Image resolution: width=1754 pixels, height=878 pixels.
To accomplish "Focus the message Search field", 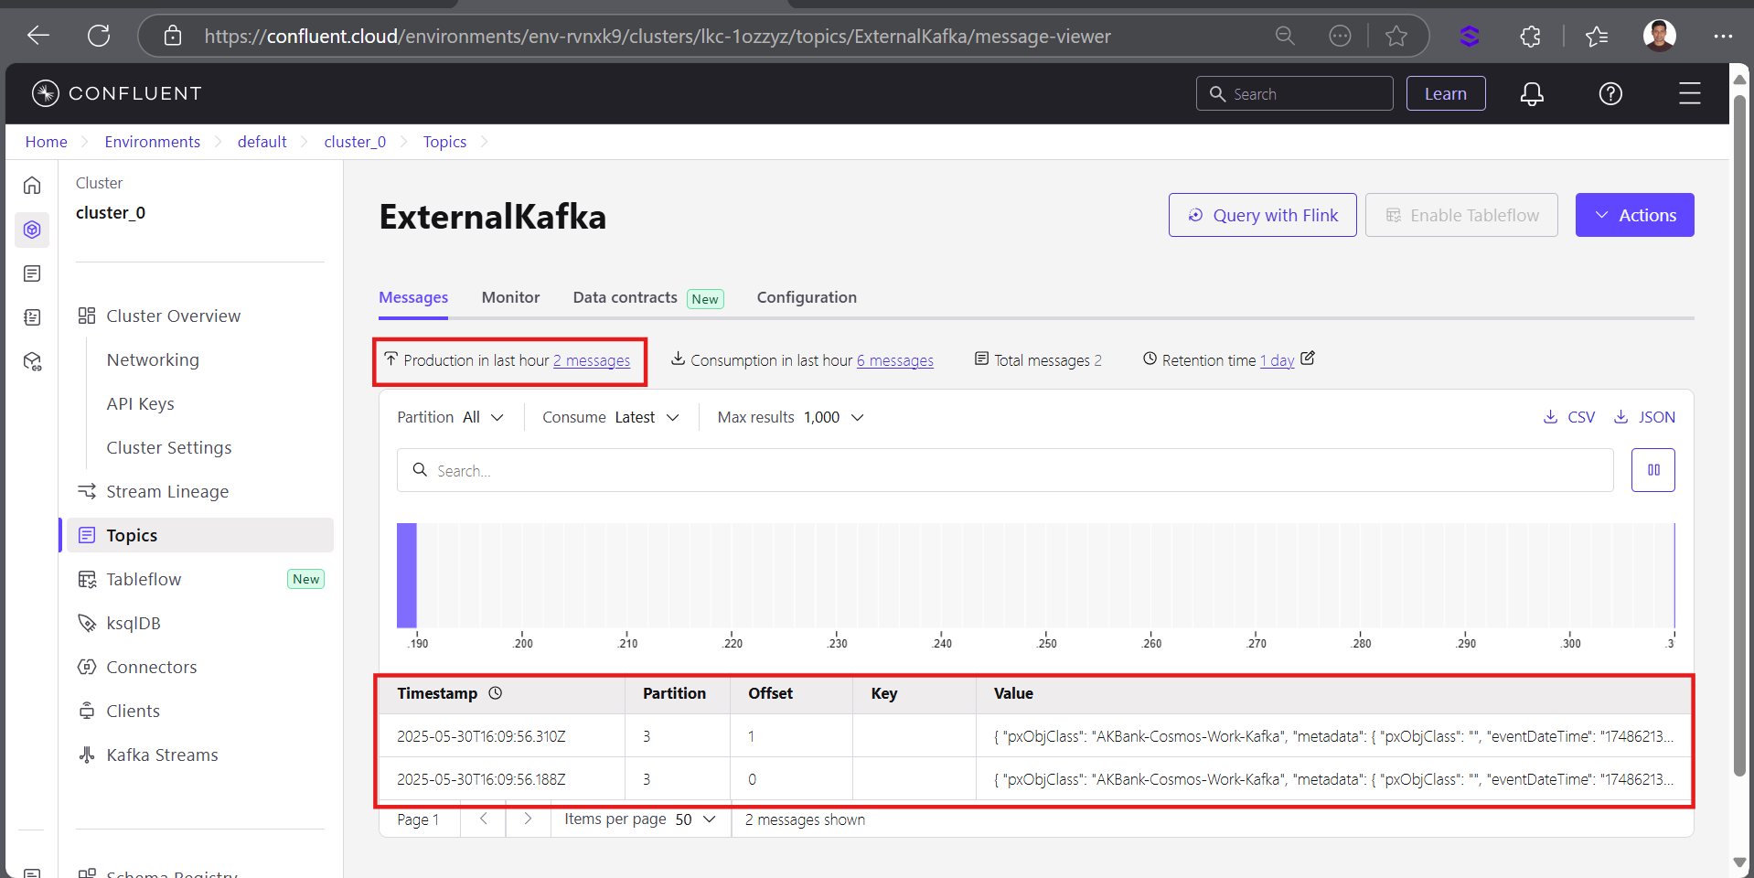I will [1004, 470].
